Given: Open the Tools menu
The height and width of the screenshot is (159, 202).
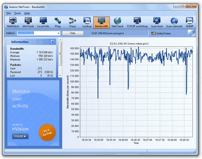Looking at the screenshot, I should click(x=17, y=13).
